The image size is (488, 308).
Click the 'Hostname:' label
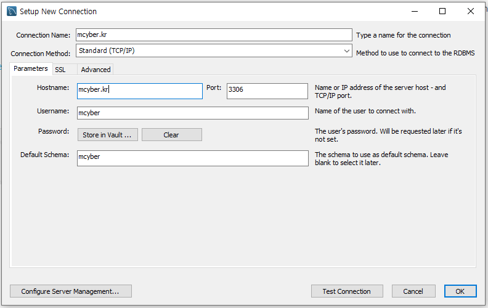53,87
